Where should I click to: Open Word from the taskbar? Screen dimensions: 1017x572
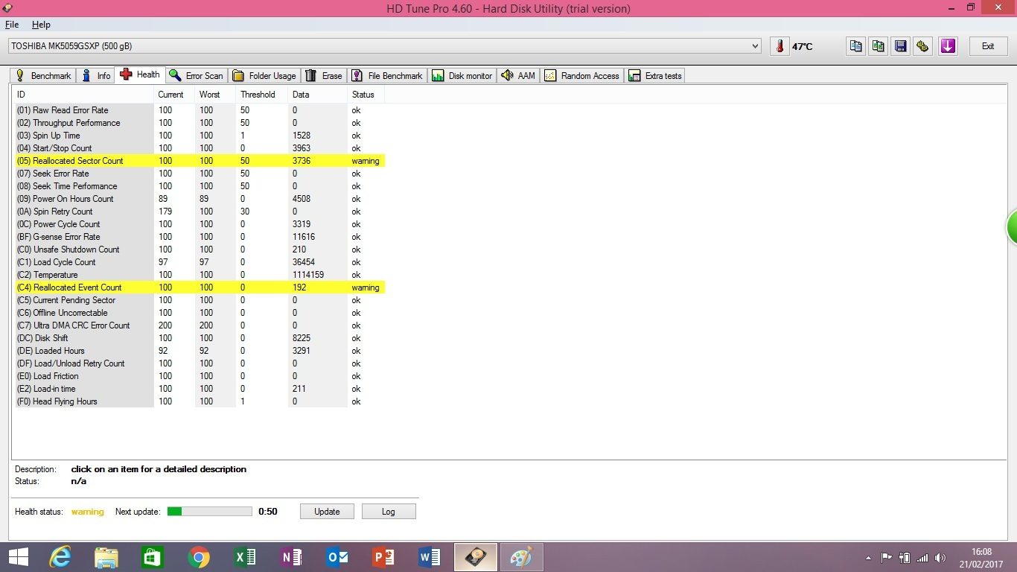click(x=430, y=557)
